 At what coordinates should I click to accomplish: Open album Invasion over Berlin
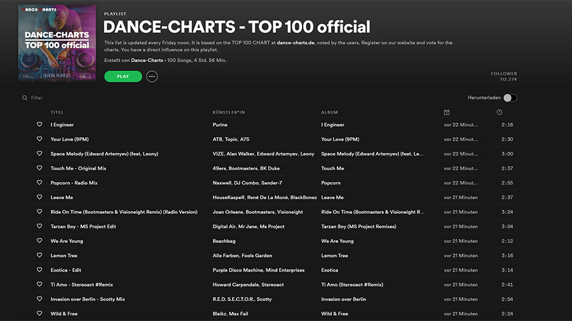pyautogui.click(x=343, y=299)
